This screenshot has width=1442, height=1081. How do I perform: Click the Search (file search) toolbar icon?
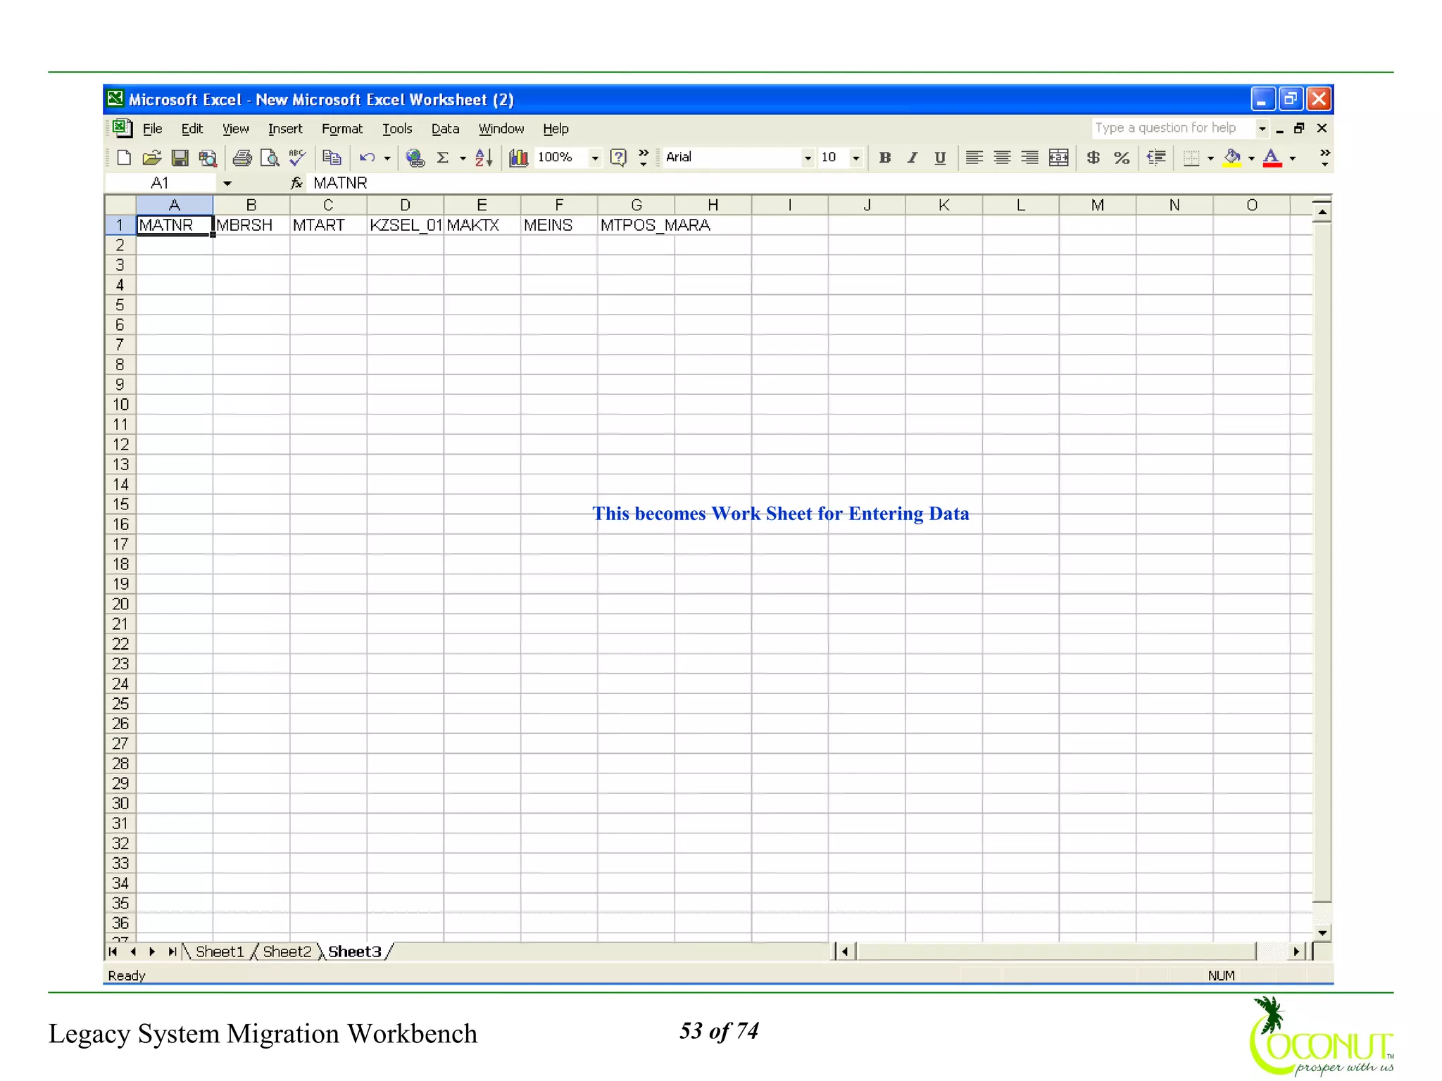(x=207, y=158)
